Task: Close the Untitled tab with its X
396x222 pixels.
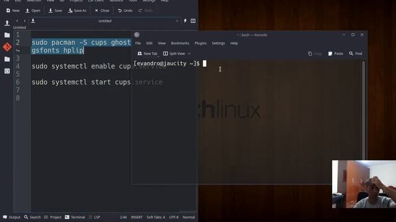Action: pyautogui.click(x=177, y=21)
